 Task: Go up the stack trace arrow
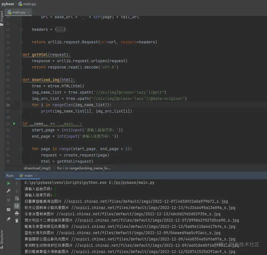(17, 184)
